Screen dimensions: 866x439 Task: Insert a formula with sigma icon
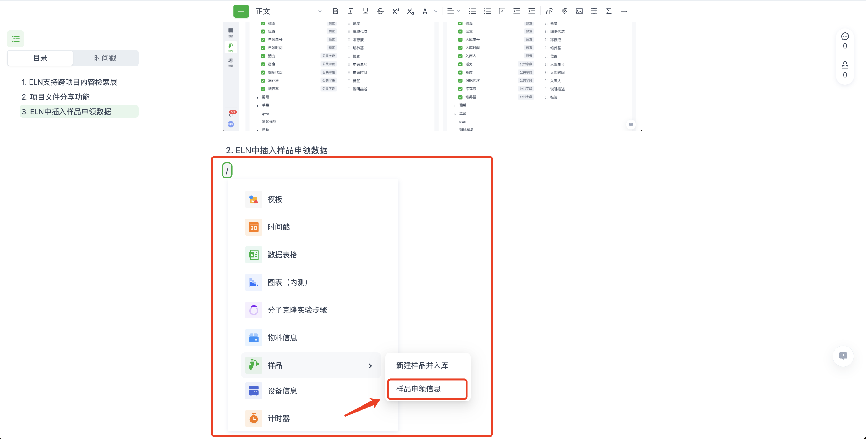(x=609, y=11)
